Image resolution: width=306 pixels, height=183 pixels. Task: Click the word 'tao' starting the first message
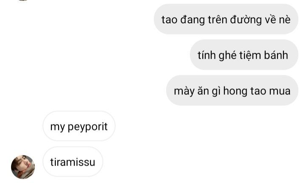click(170, 20)
